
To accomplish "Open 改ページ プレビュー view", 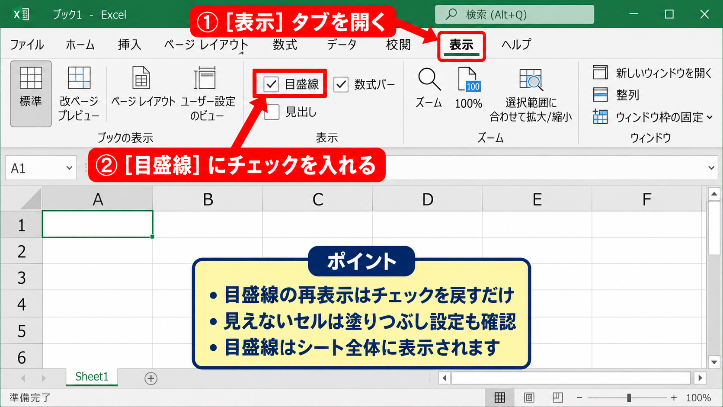I will 79,93.
